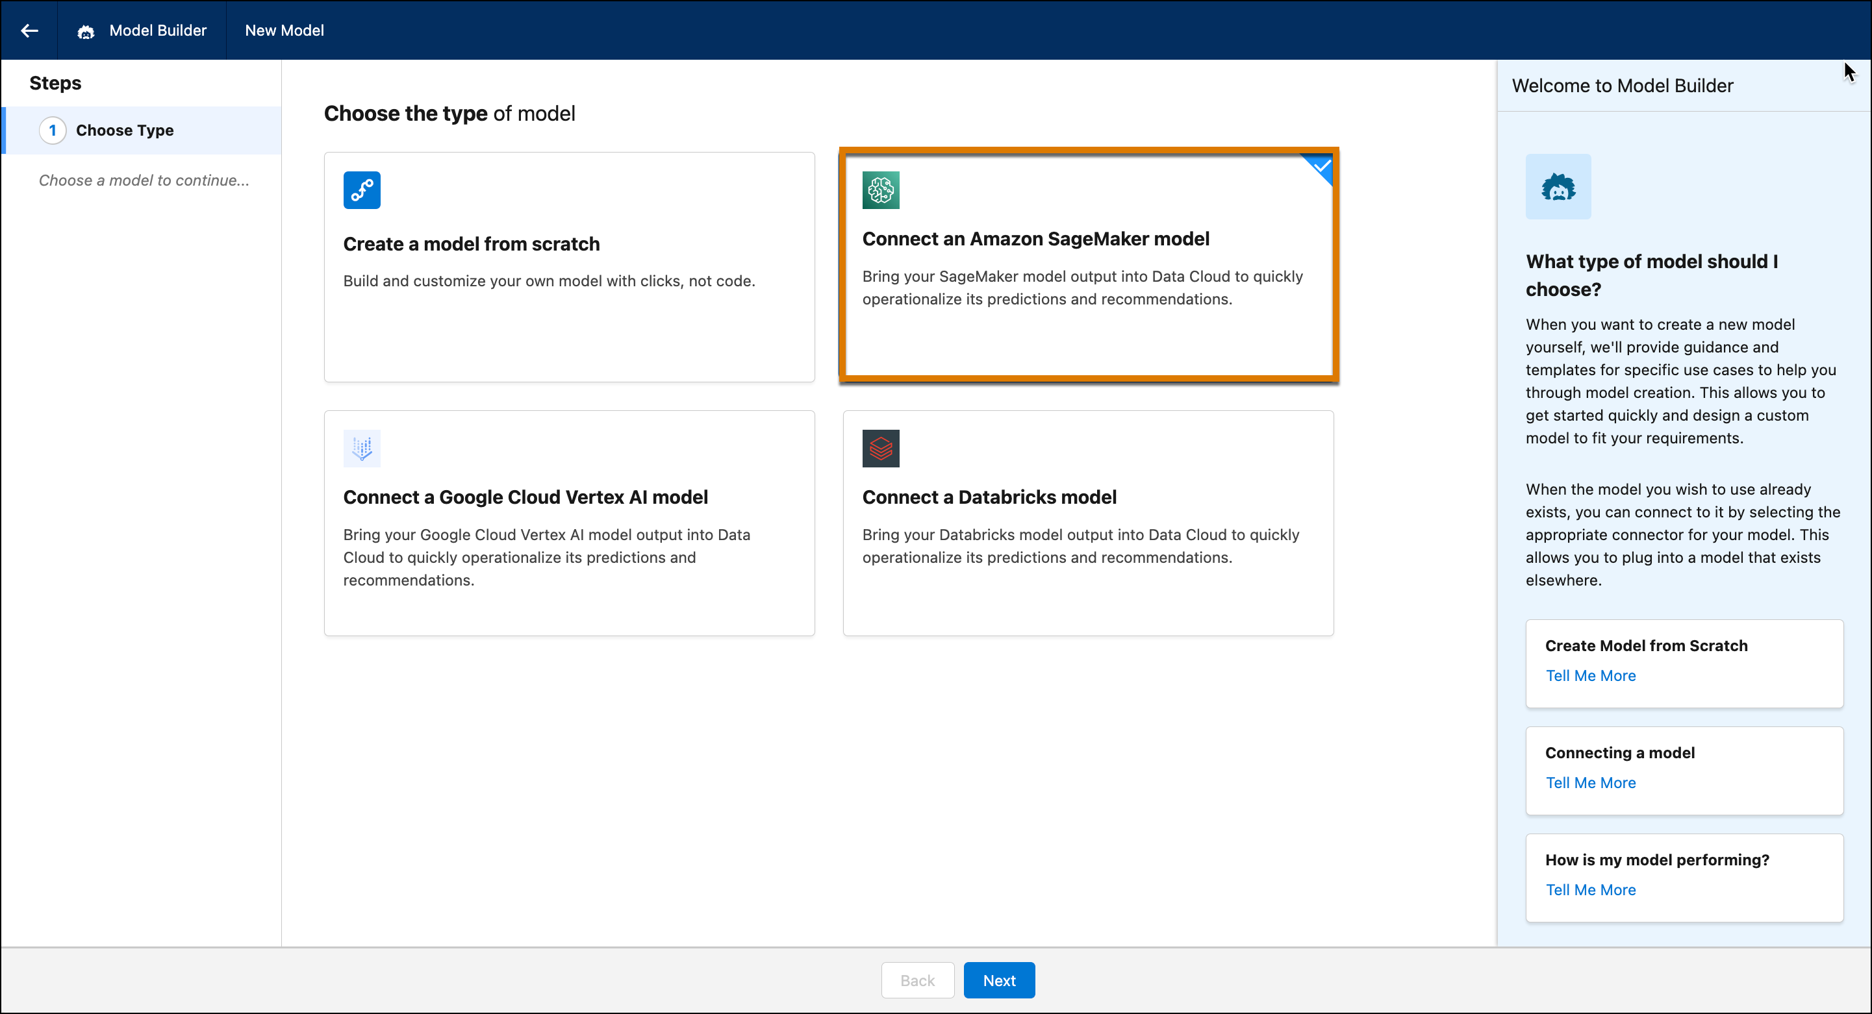Open Tell Me More under model performing
Viewport: 1872px width, 1014px height.
point(1591,890)
